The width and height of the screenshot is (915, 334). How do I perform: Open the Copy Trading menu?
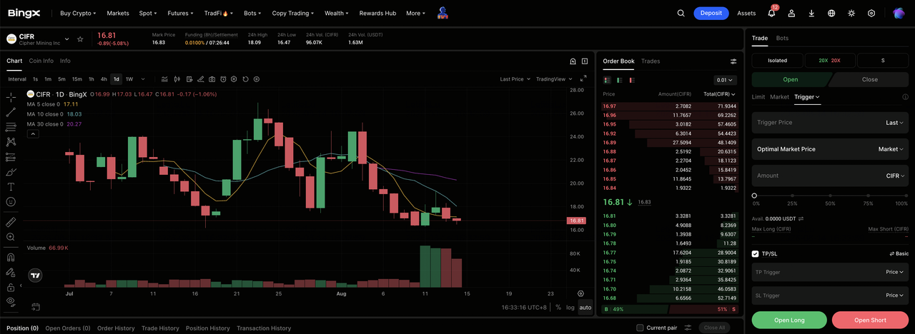pos(293,13)
